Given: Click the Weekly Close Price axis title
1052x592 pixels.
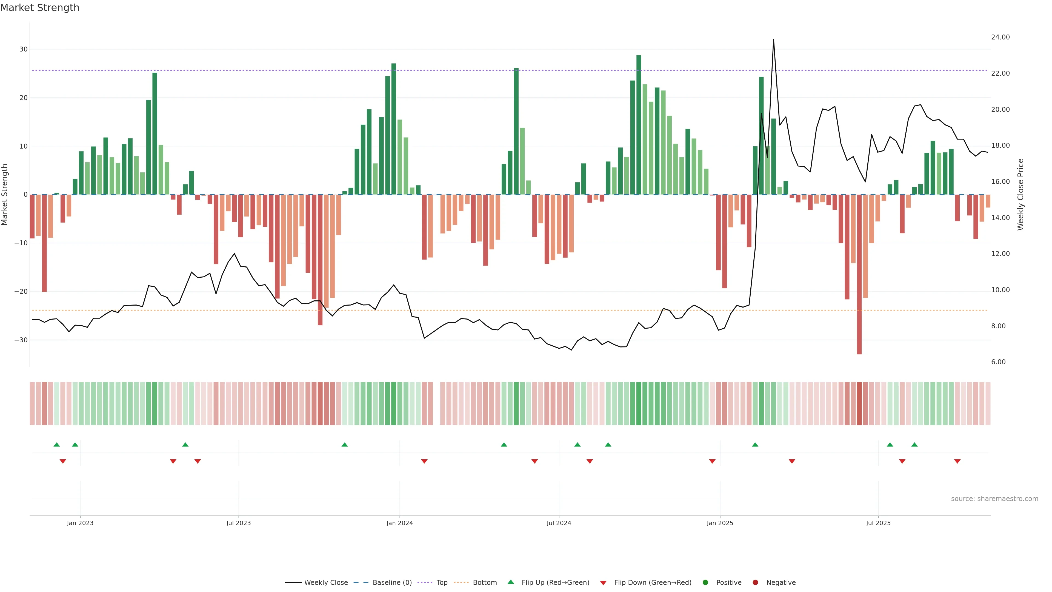Looking at the screenshot, I should pos(1020,195).
